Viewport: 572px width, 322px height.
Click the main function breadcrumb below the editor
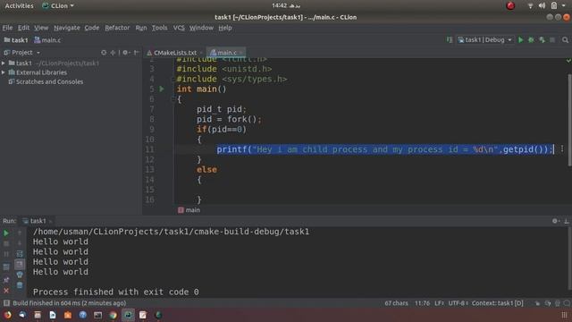[189, 210]
